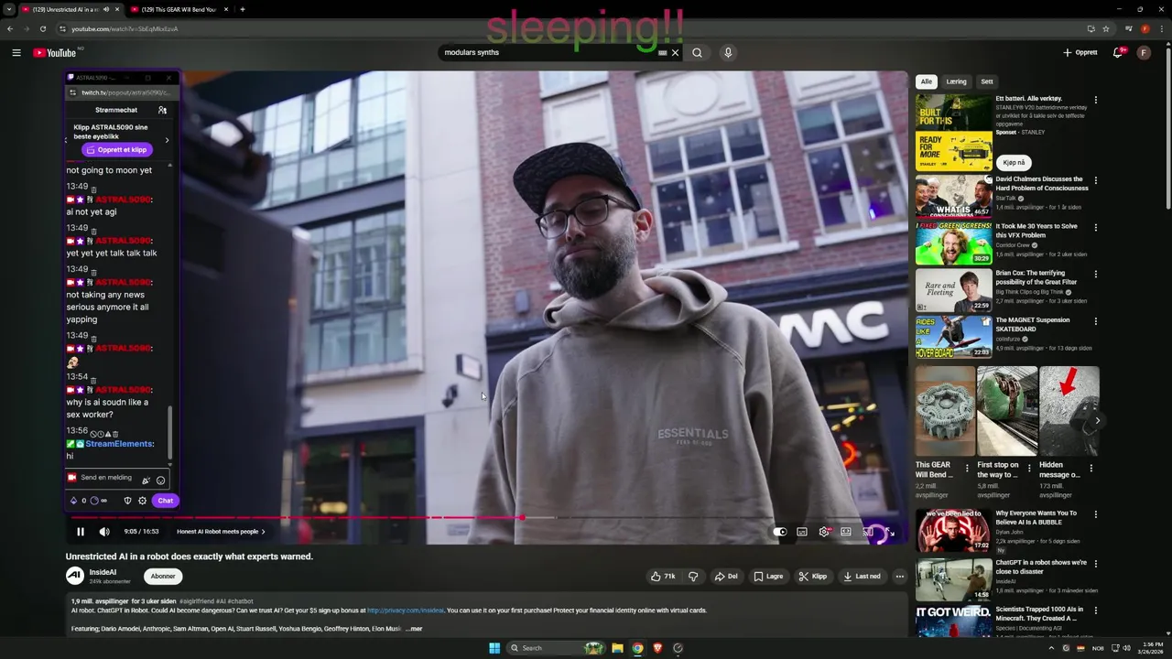The height and width of the screenshot is (659, 1172).
Task: Open options for the David Chalmers video
Action: [1095, 180]
